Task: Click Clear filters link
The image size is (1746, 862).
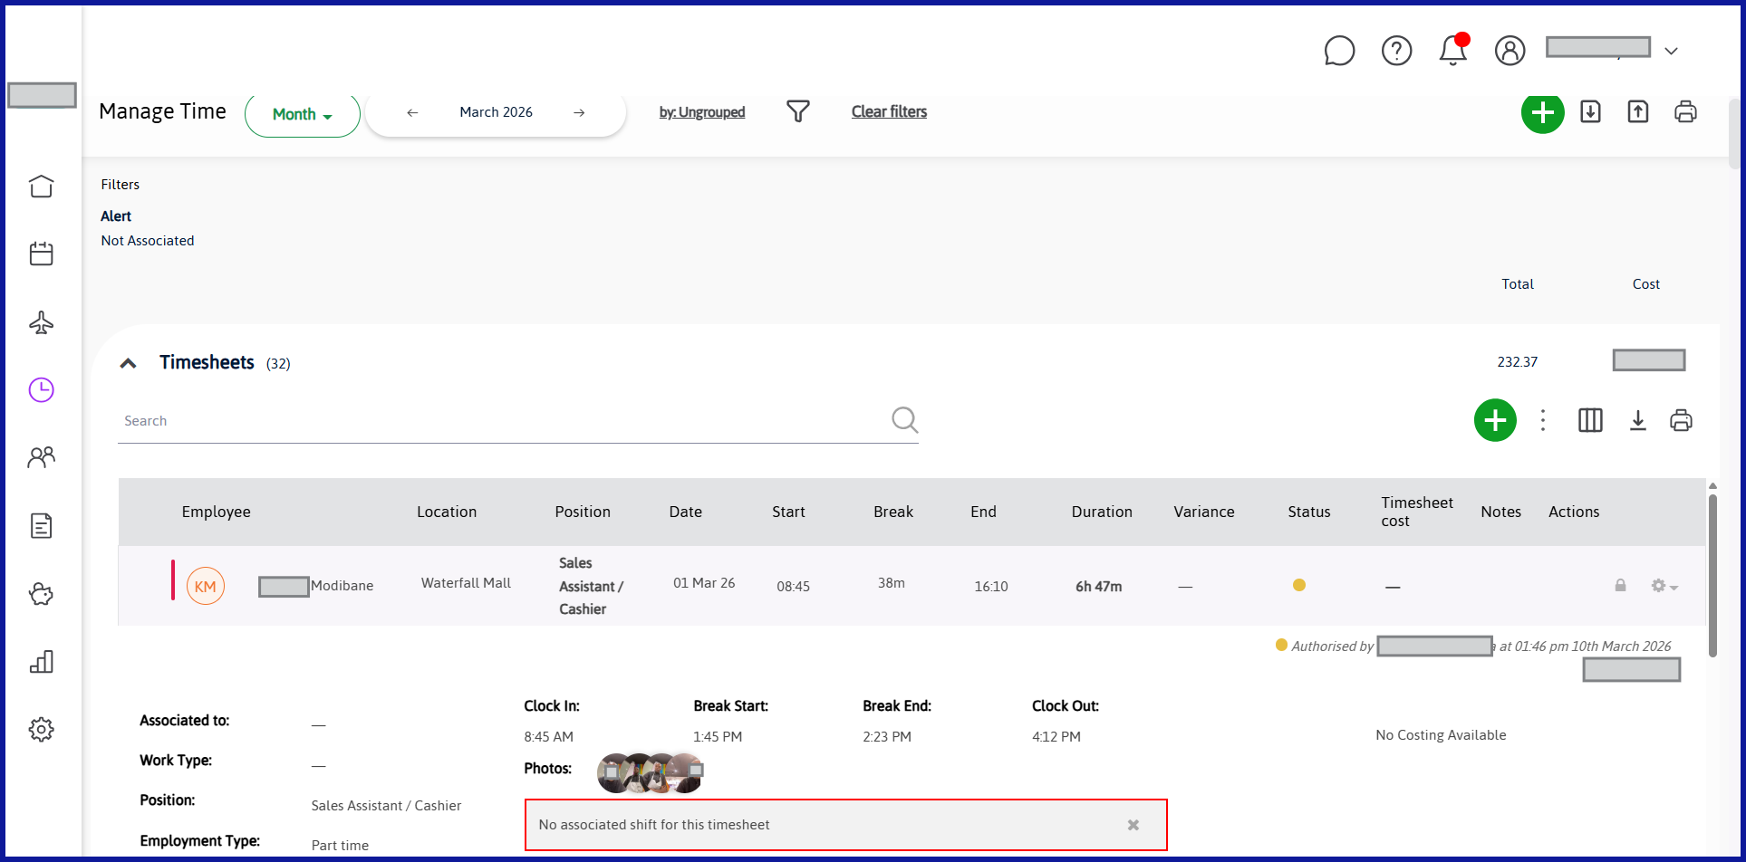Action: click(889, 111)
